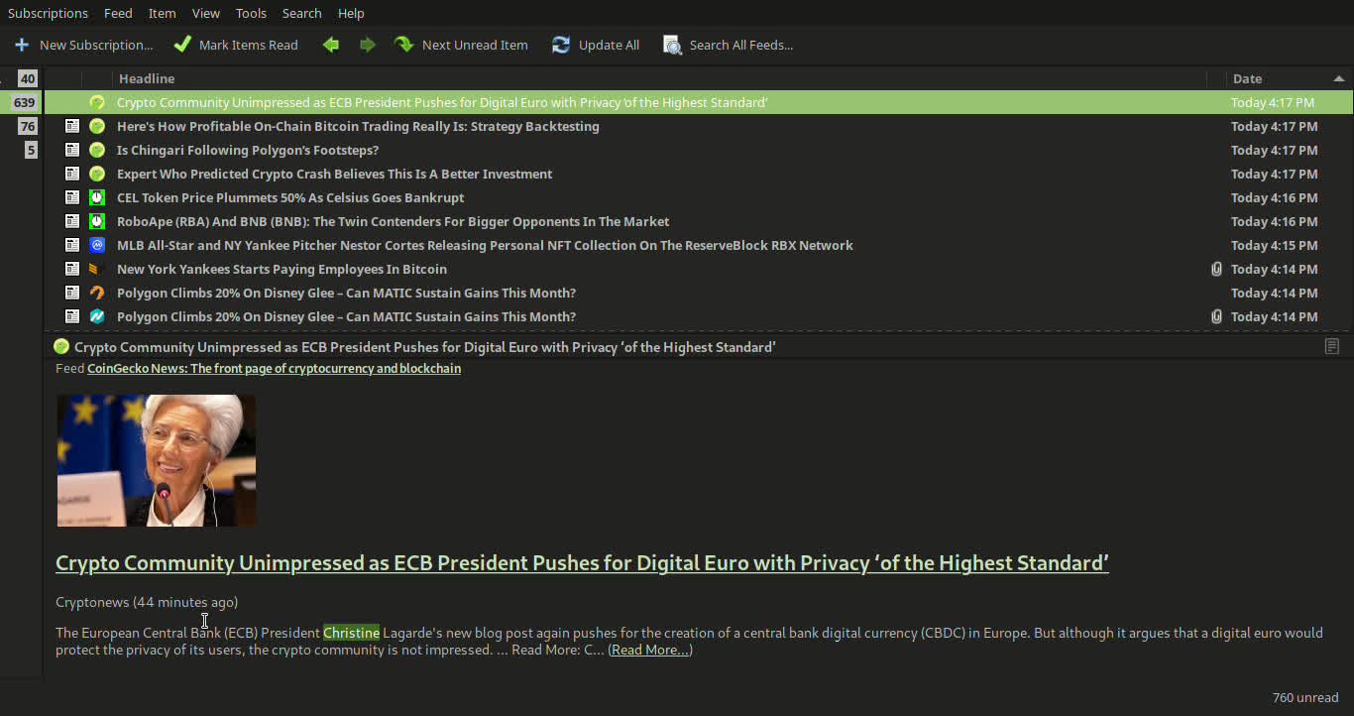The width and height of the screenshot is (1354, 716).
Task: Click CoinGecko favicon on selected ECB headline row
Action: 97,102
